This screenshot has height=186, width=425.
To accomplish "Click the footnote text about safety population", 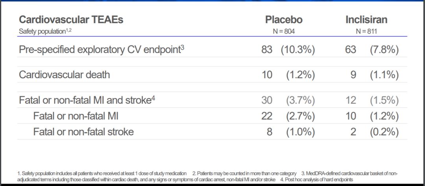I will 102,173.
